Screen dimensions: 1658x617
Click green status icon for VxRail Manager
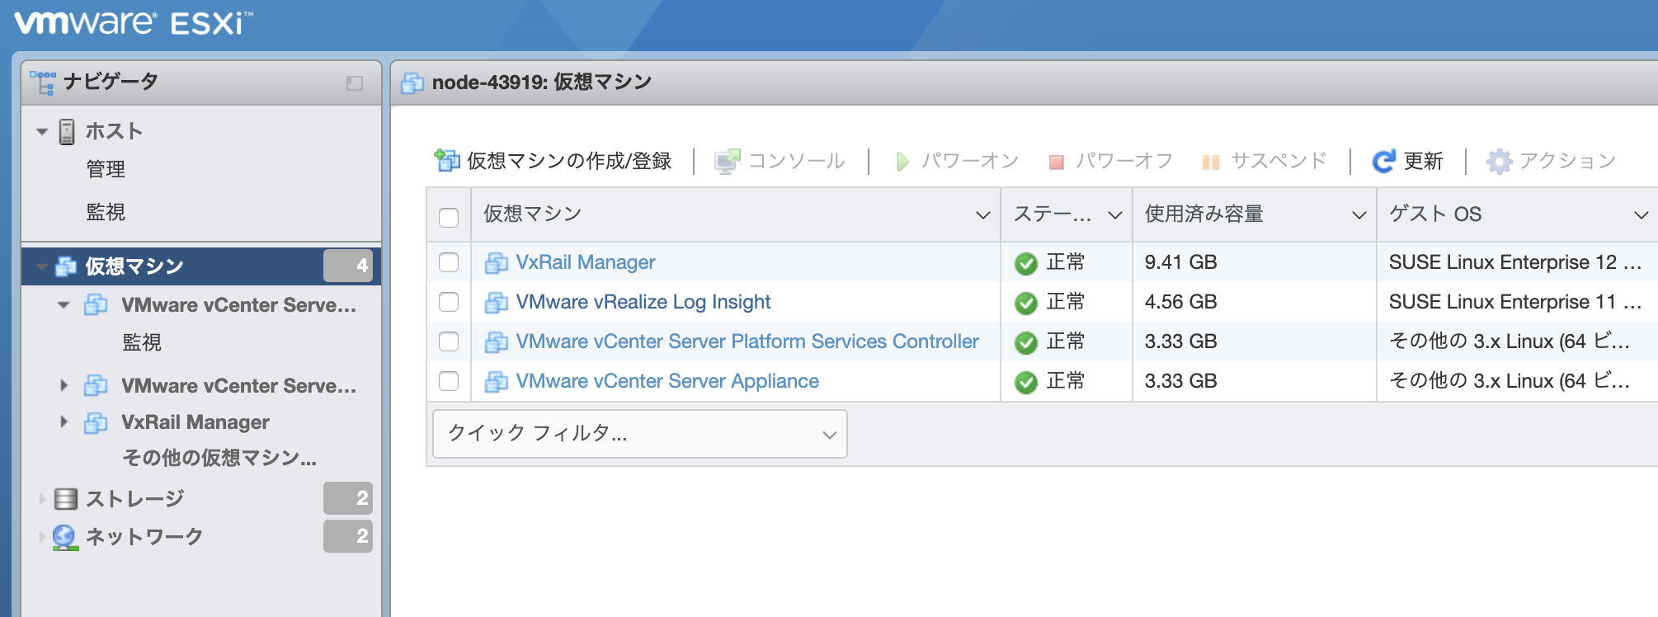1026,263
